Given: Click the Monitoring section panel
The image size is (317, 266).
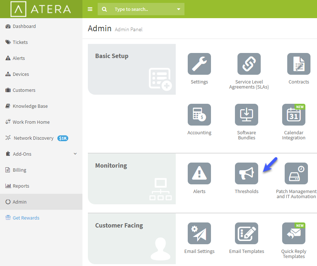Looking at the screenshot, I should click(131, 179).
